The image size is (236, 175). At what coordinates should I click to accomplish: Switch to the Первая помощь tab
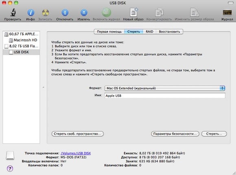[x=109, y=32]
